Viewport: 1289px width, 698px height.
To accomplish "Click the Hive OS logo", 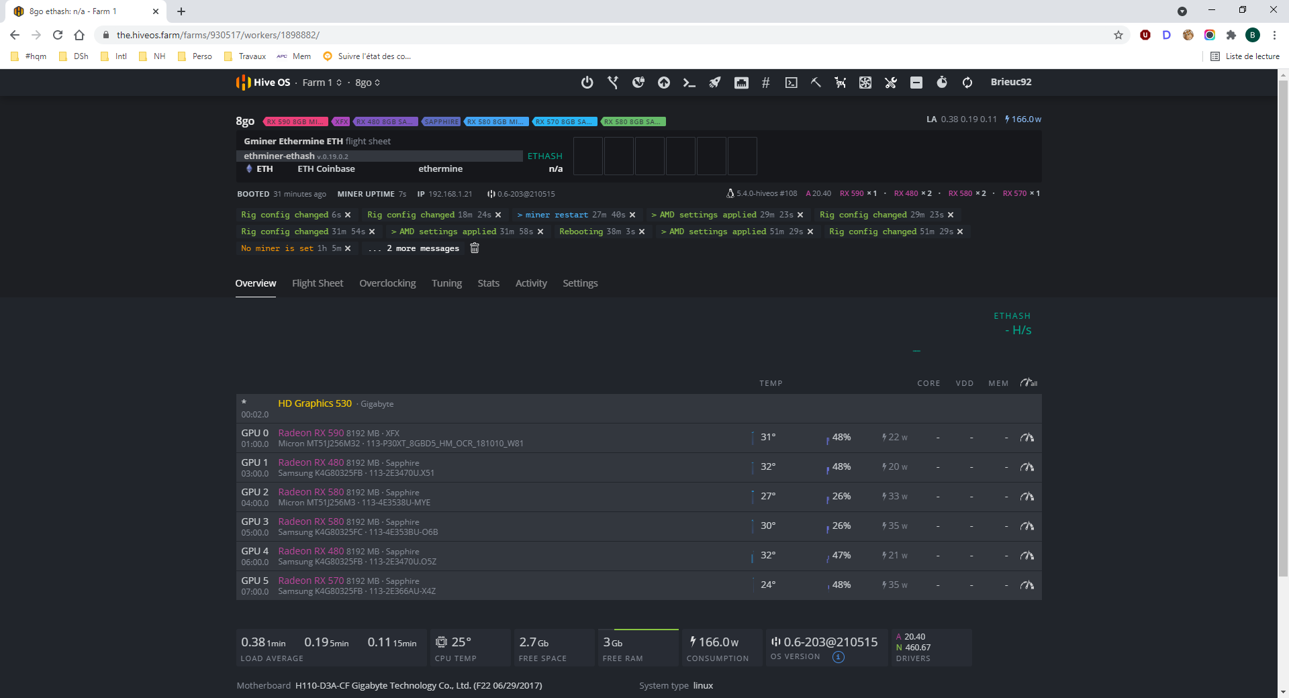I will (263, 83).
